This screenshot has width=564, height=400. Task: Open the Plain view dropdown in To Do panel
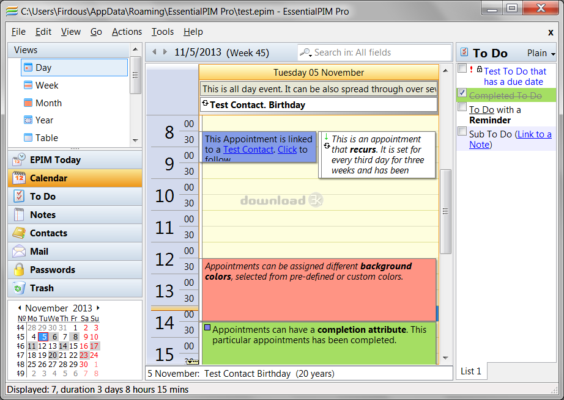coord(541,53)
